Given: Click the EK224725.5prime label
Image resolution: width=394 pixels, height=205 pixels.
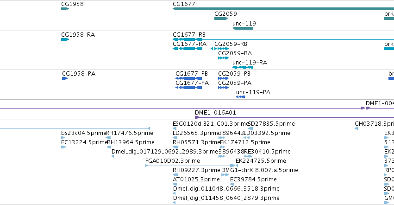Looking at the screenshot, I should 261,161.
